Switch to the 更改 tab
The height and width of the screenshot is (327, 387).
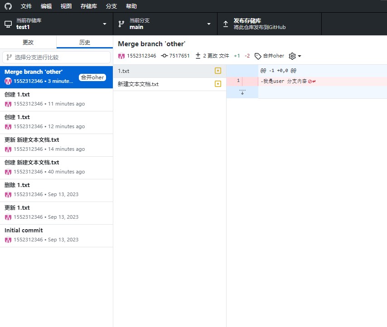coord(28,43)
